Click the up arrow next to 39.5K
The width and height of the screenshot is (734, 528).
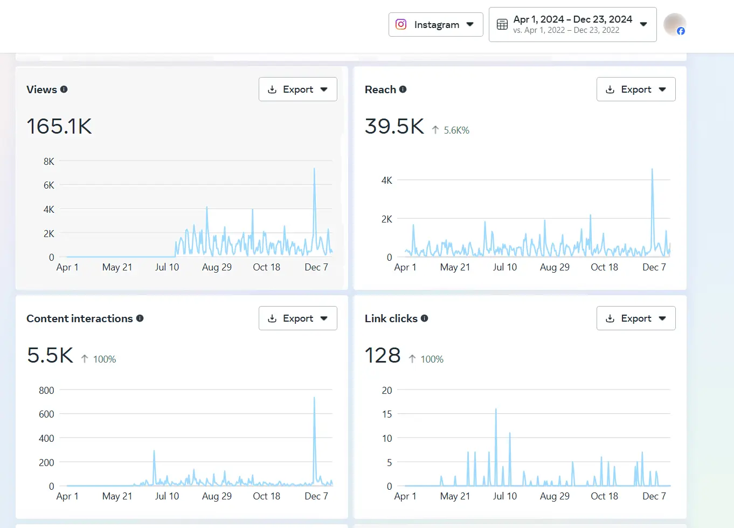(435, 130)
